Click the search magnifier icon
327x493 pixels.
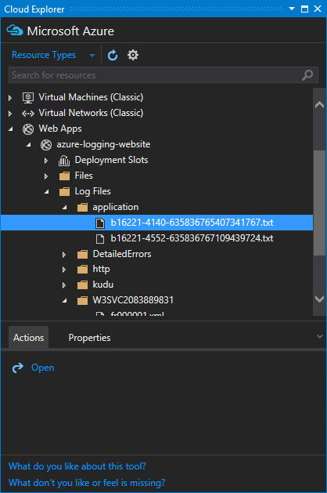click(307, 75)
